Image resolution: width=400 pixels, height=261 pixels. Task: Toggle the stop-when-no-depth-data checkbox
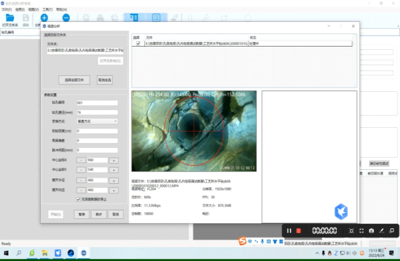pos(79,199)
